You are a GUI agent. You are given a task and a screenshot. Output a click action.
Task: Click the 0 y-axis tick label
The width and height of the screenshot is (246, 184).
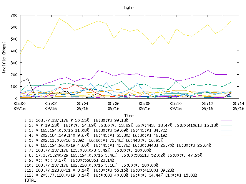[x=16, y=99]
